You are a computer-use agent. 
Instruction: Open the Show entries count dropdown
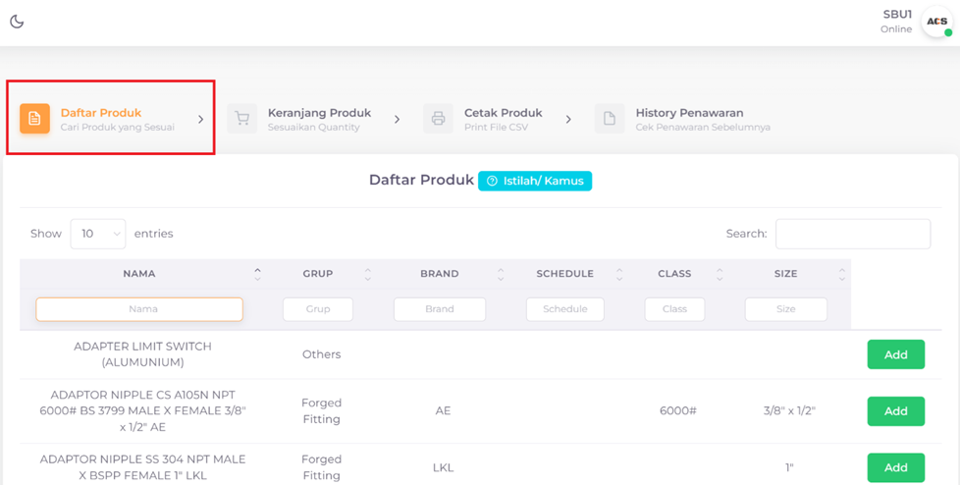98,234
